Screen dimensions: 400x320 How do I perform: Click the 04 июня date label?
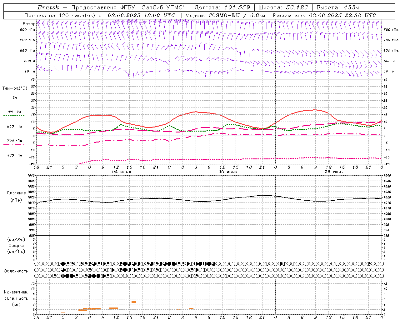[x=122, y=172]
